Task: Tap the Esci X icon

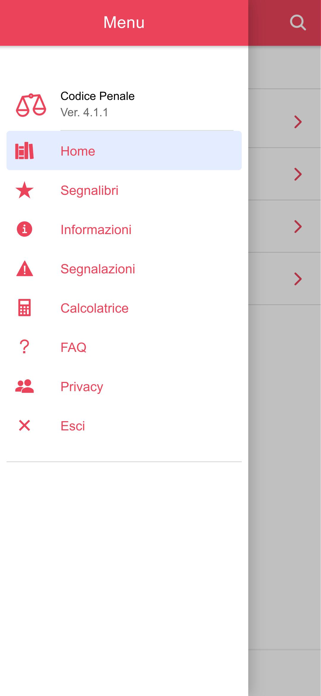Action: (x=24, y=426)
